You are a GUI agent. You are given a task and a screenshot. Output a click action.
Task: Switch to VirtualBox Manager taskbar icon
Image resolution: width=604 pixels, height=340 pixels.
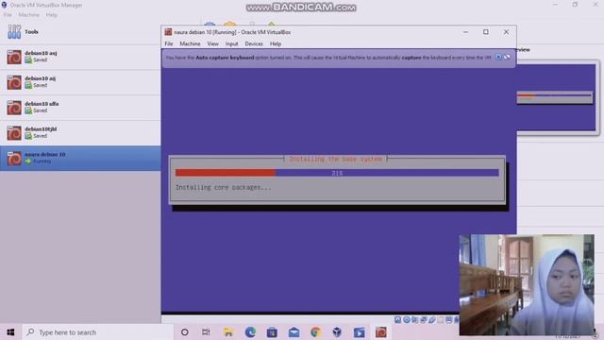pos(337,332)
